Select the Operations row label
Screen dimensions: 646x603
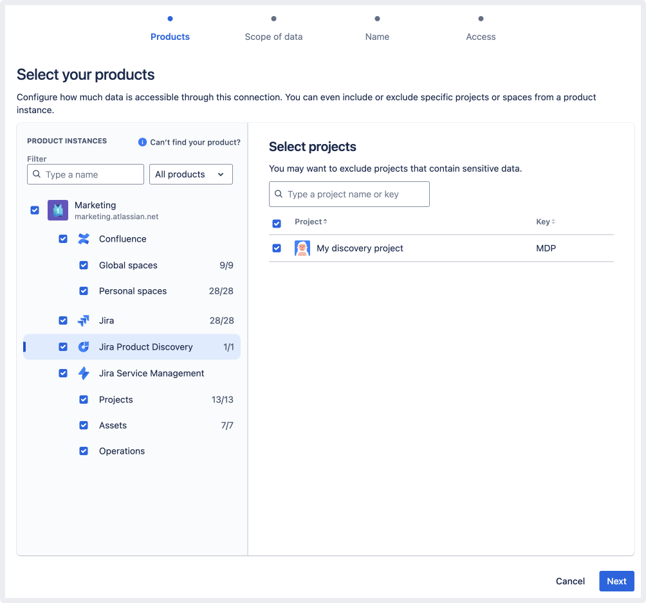coord(122,451)
